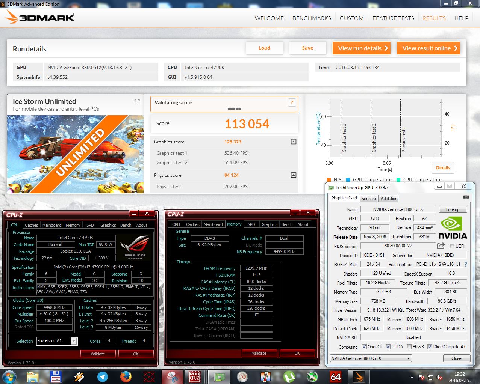Viewport: 480px width, 384px height.
Task: Click the Details button below the chart
Action: tap(443, 168)
